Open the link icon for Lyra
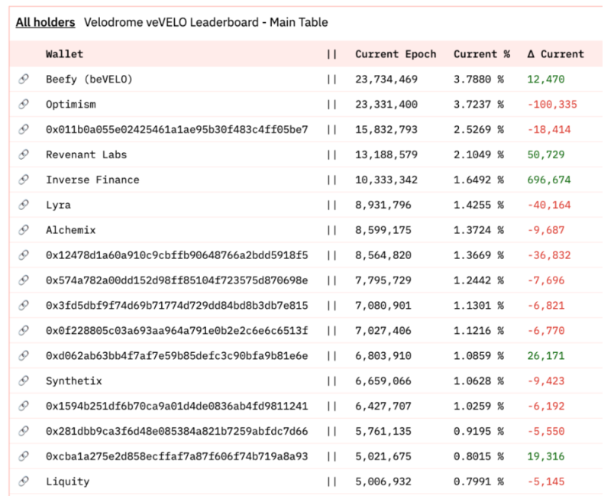This screenshot has height=499, width=614. 24,205
